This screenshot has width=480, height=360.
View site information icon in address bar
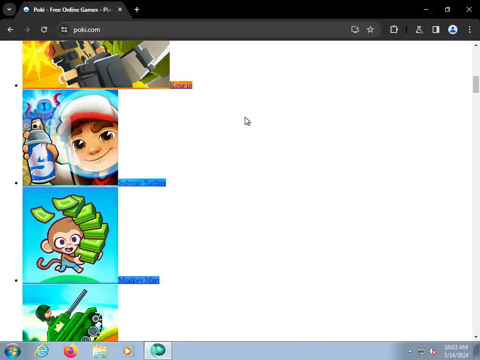[64, 30]
